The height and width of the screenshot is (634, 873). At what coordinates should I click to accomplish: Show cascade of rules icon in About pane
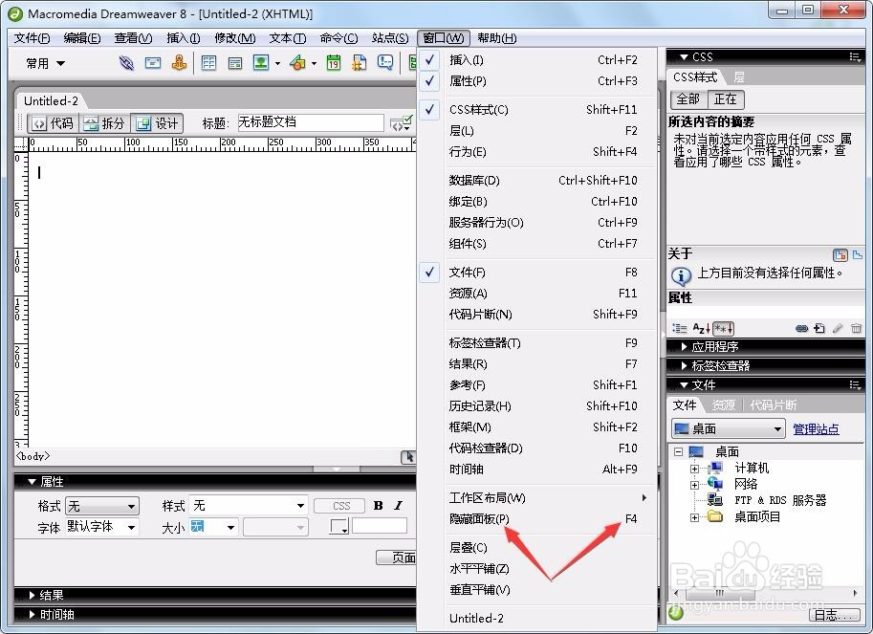click(x=840, y=255)
